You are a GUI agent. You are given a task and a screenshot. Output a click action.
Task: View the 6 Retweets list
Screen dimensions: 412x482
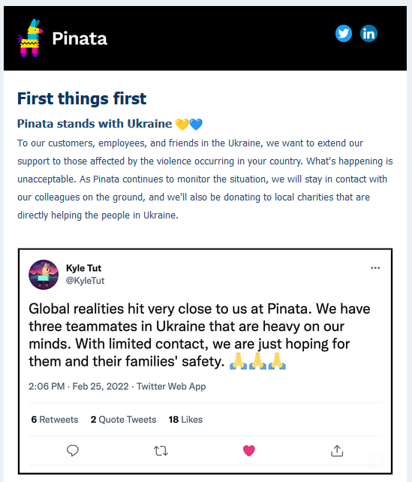[x=55, y=419]
